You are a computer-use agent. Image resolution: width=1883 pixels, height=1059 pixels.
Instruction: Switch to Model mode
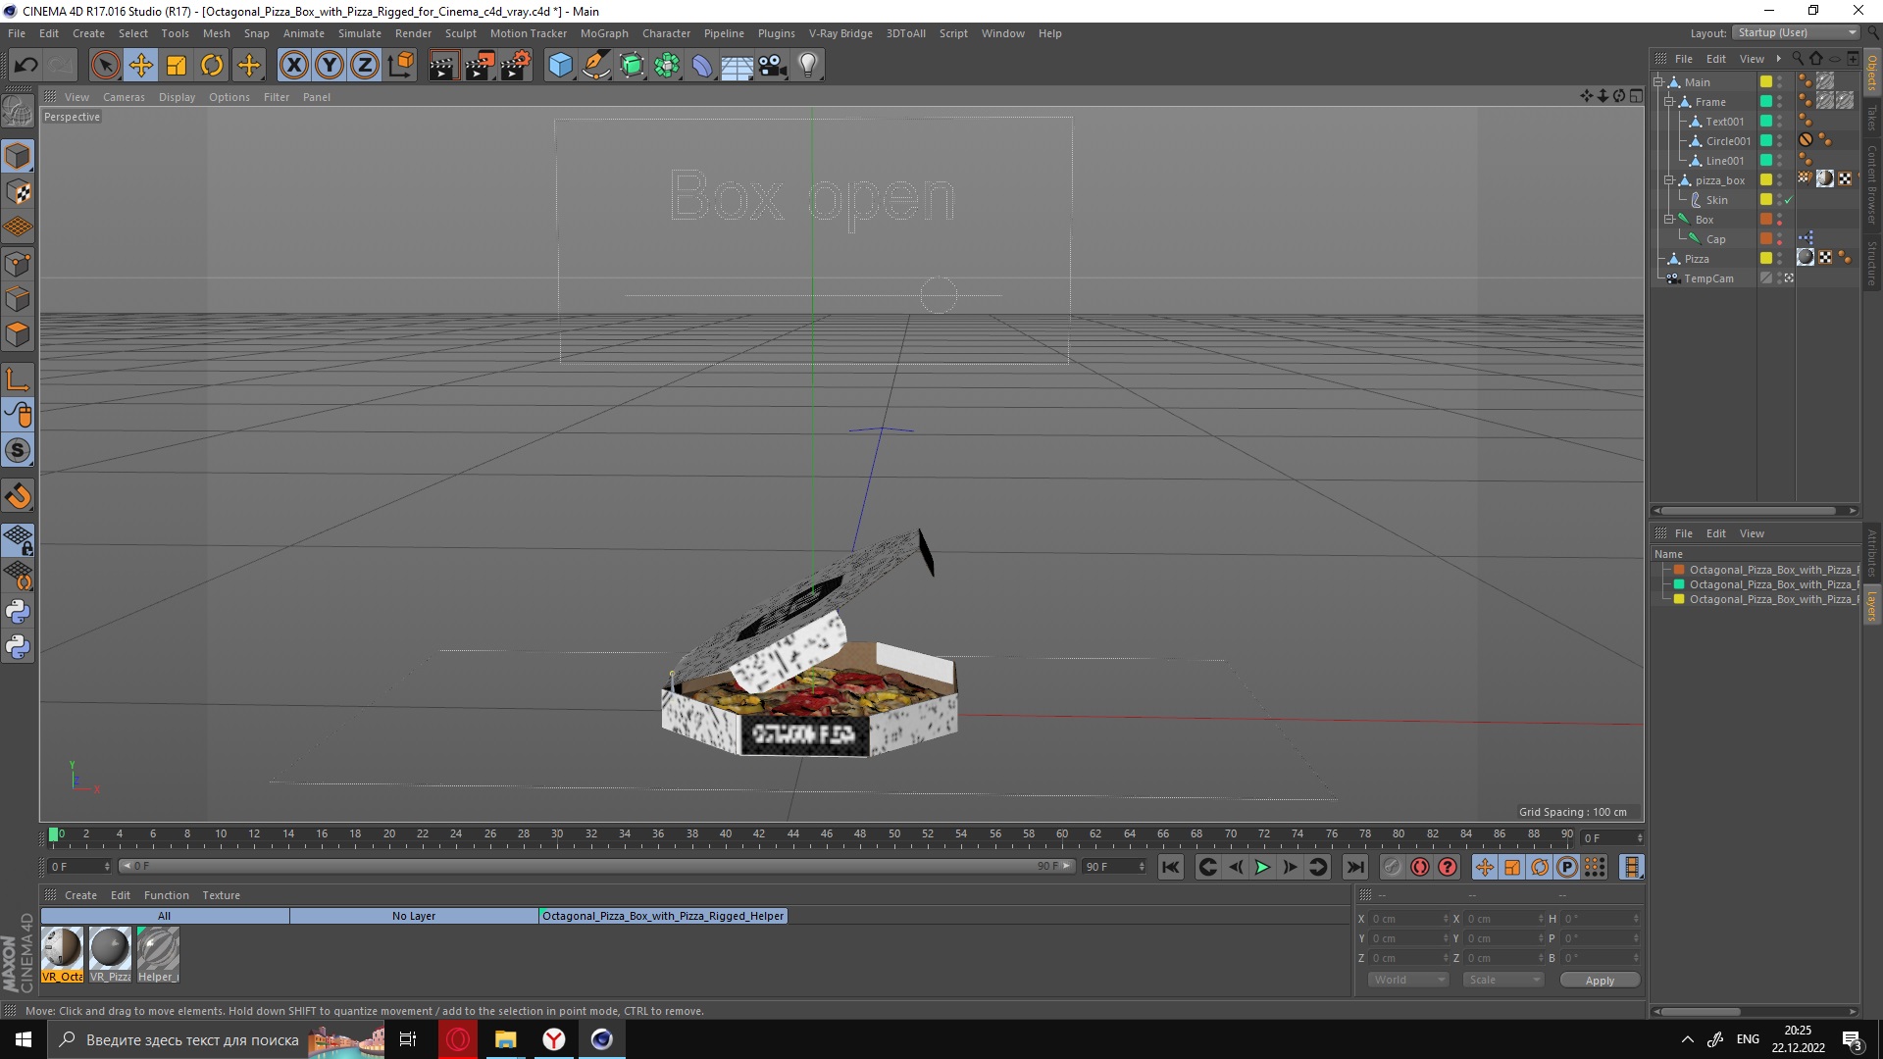(18, 156)
